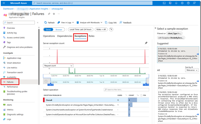This screenshot has width=201, height=124.
Task: Launch Cloud Shell from the top bar
Action: tap(164, 3)
